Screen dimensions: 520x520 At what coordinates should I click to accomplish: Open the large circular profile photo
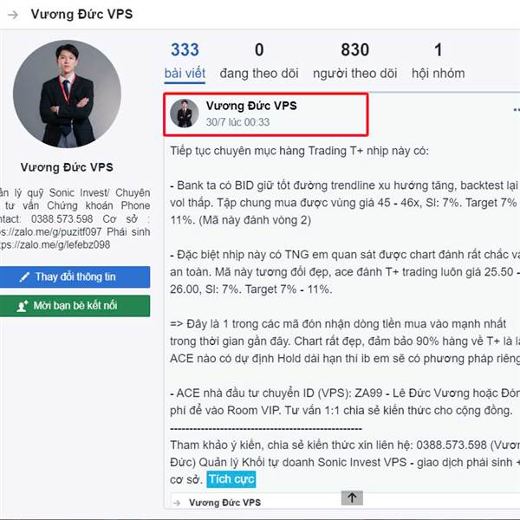(67, 94)
